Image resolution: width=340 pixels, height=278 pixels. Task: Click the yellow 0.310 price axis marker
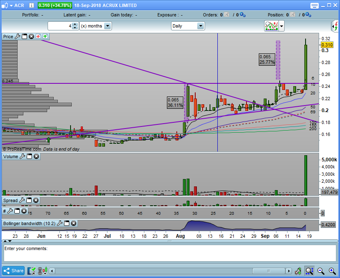(x=327, y=45)
